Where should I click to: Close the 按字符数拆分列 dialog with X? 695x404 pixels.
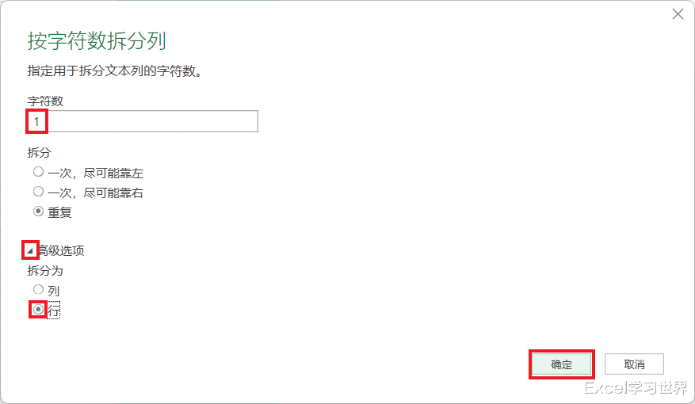coord(678,14)
